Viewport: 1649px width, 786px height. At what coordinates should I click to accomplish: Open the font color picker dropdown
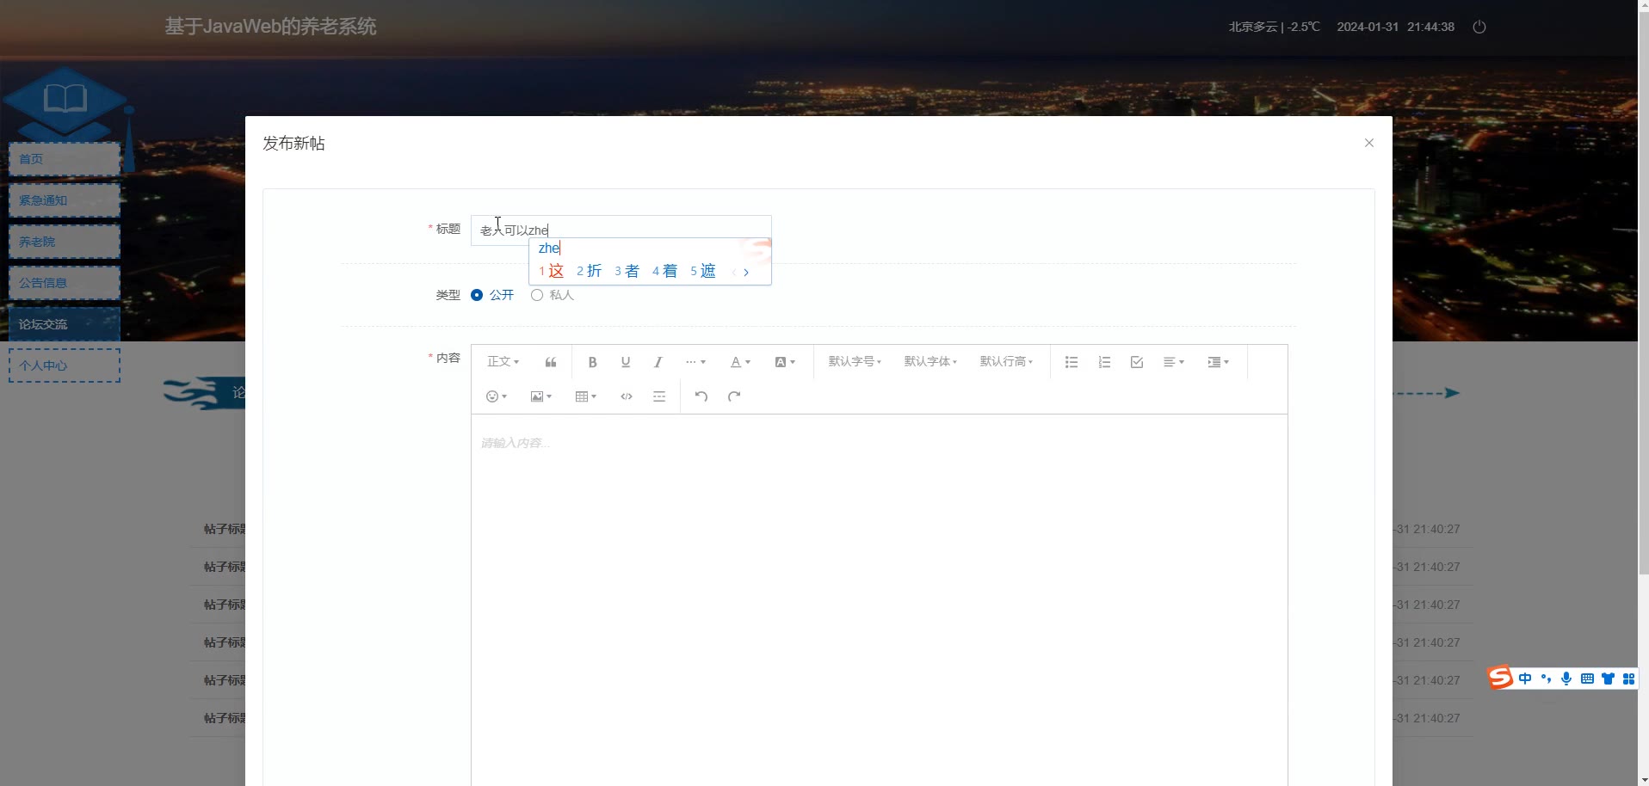click(740, 362)
